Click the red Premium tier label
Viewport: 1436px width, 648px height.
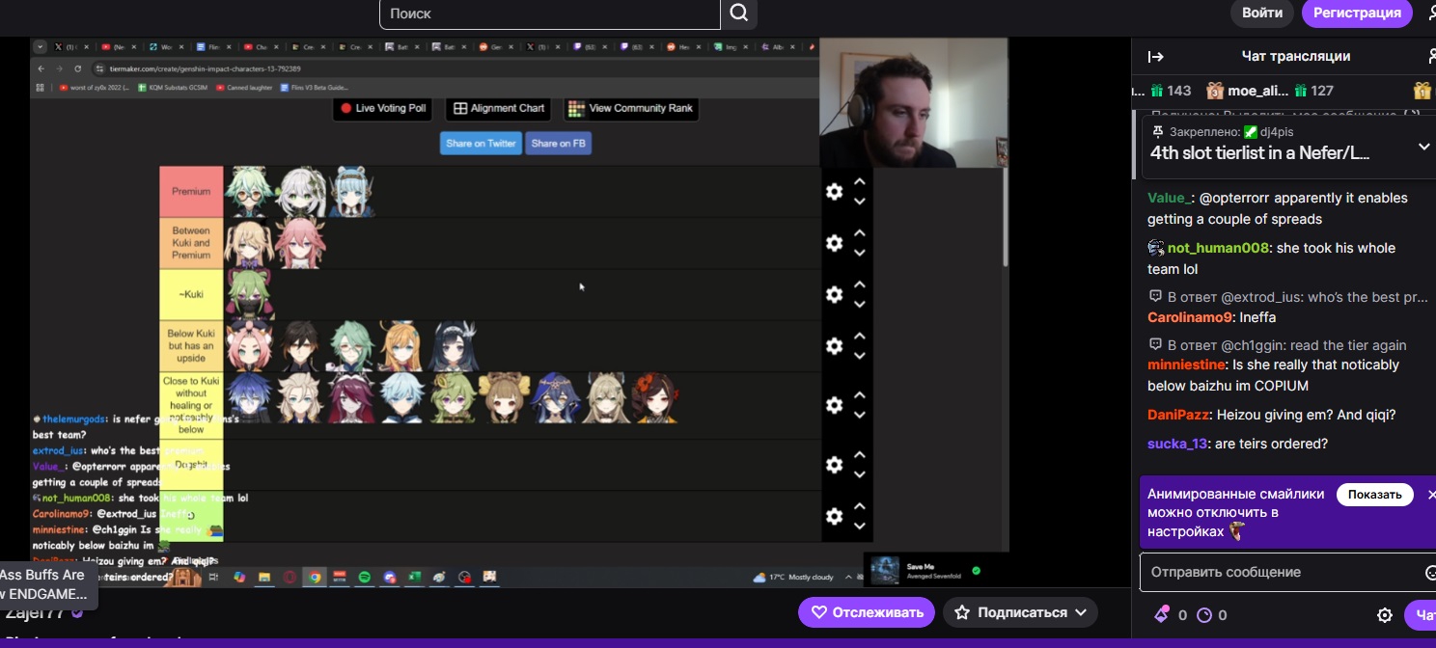pos(191,192)
